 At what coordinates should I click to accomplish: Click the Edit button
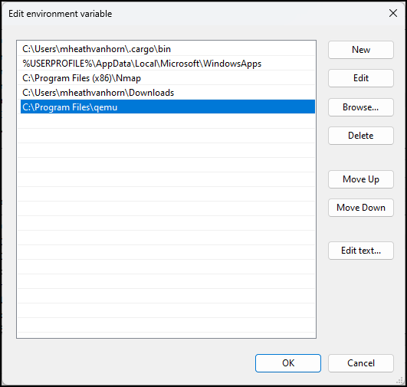coord(361,78)
